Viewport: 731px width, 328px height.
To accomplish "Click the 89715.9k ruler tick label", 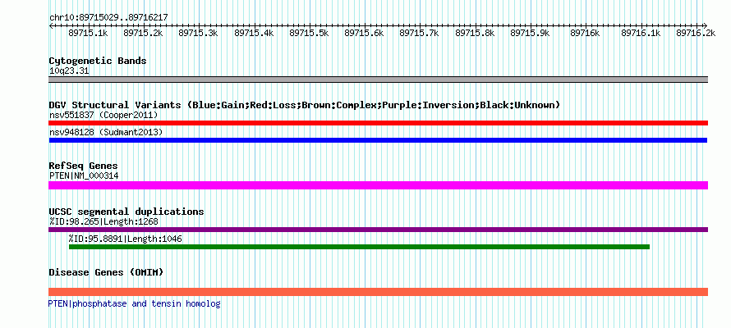I will tap(530, 33).
